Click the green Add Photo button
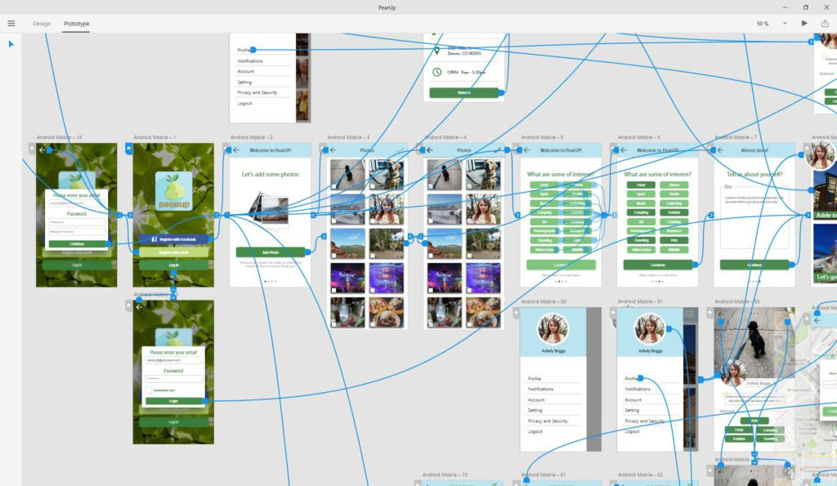Image resolution: width=837 pixels, height=486 pixels. (x=271, y=252)
